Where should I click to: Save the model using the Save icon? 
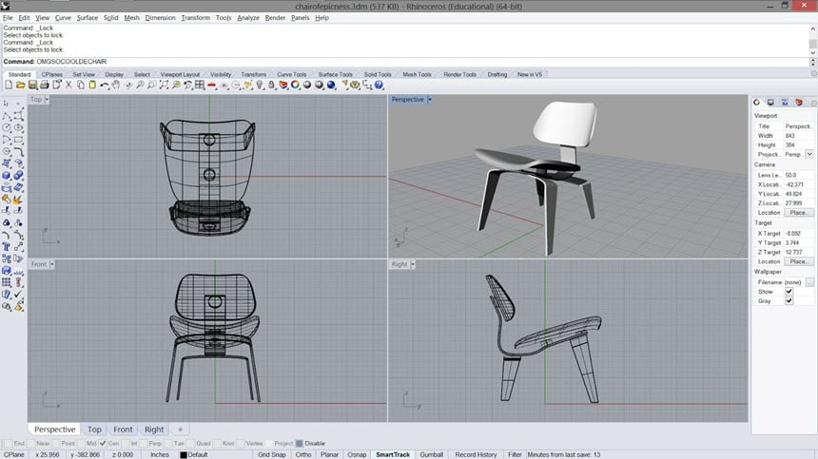coord(32,85)
